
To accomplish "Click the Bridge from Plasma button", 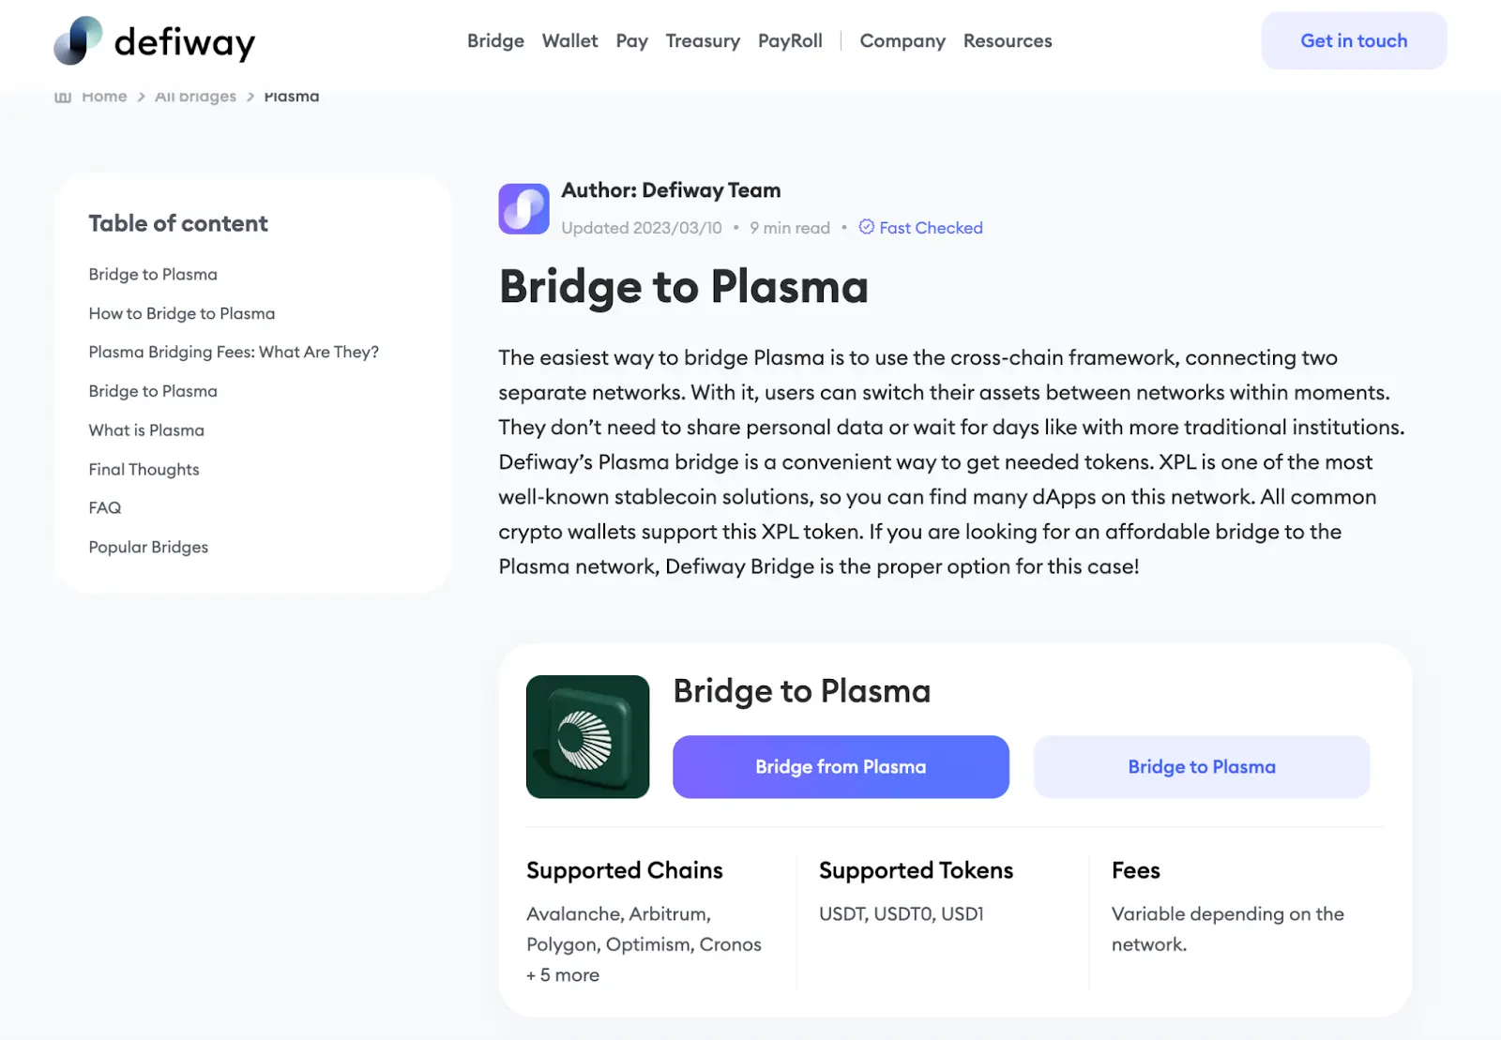I will point(840,766).
